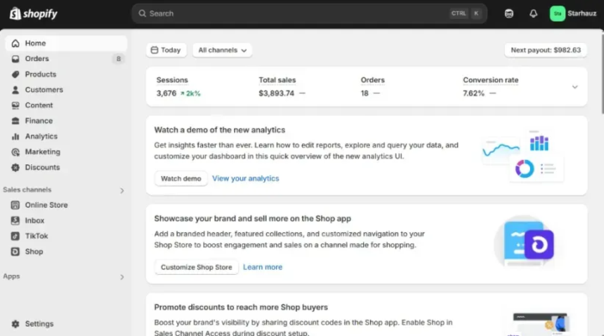Click the Starhauz store avatar

coord(557,13)
